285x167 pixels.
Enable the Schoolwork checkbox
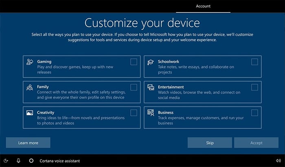click(x=254, y=62)
